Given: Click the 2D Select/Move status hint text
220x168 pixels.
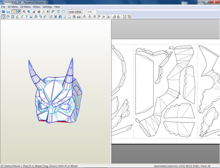Looking at the screenshot, I should tap(39, 166).
